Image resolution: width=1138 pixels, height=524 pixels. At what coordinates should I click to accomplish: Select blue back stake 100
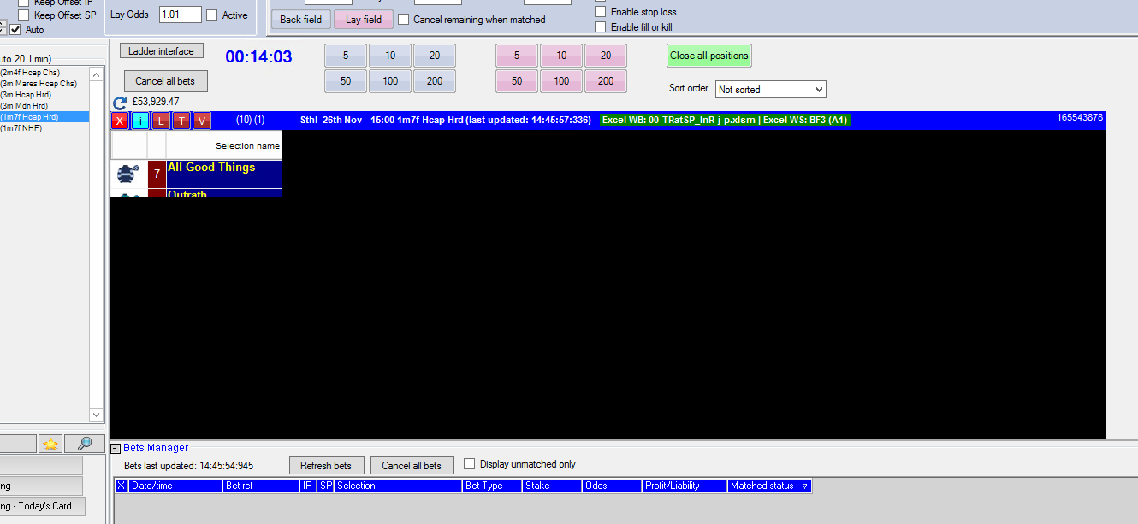[x=390, y=81]
